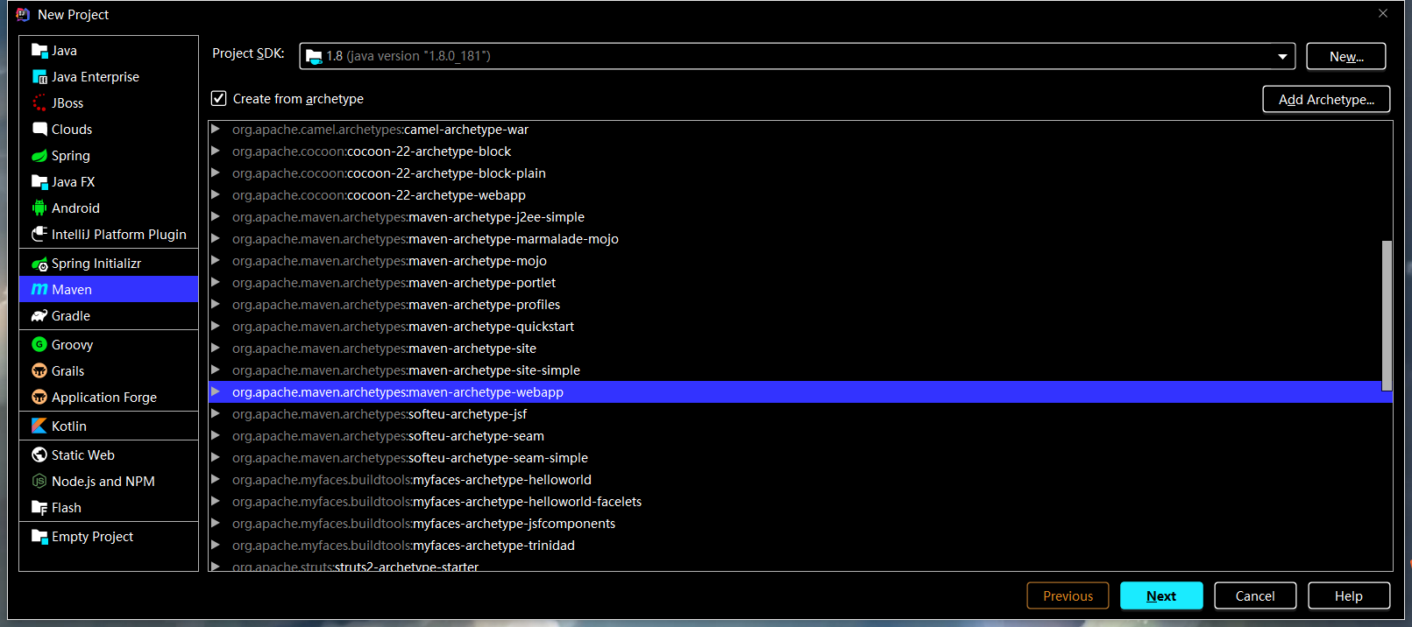Click the Spring green leaf icon
Viewport: 1412px width, 627px height.
point(39,156)
